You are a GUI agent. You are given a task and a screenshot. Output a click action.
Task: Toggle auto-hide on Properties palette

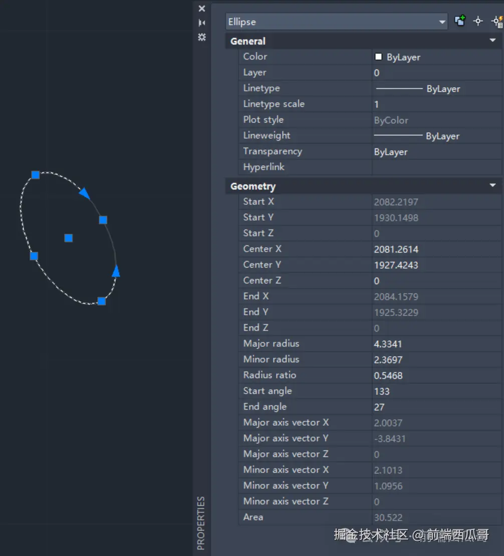pos(202,23)
